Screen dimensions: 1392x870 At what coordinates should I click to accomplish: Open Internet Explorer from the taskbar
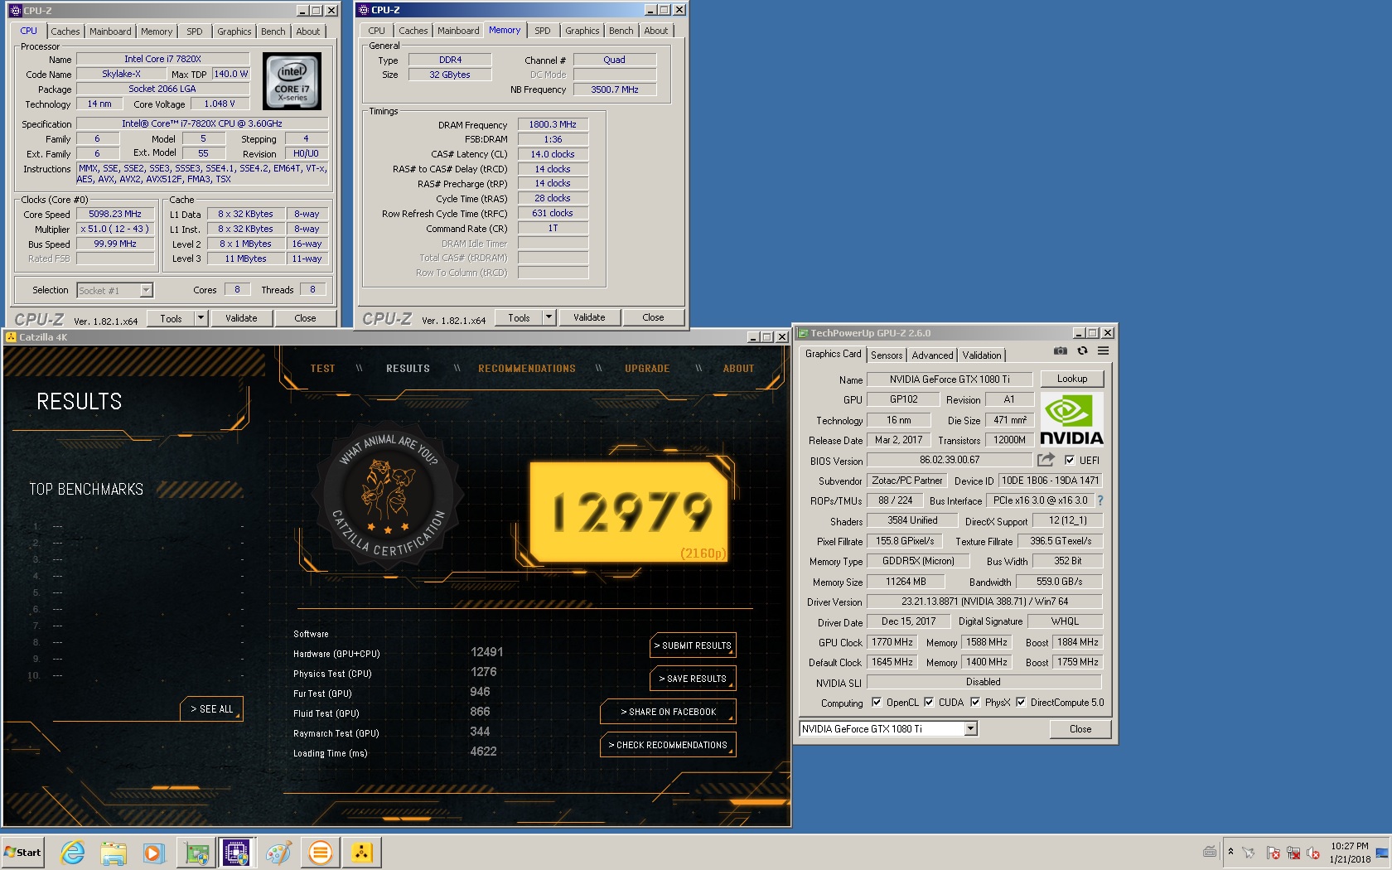coord(73,852)
